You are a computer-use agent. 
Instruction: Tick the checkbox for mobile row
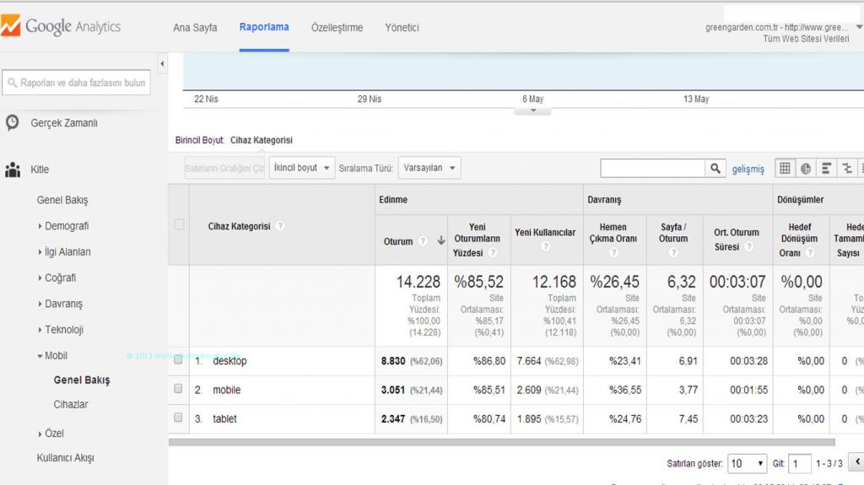pyautogui.click(x=178, y=389)
